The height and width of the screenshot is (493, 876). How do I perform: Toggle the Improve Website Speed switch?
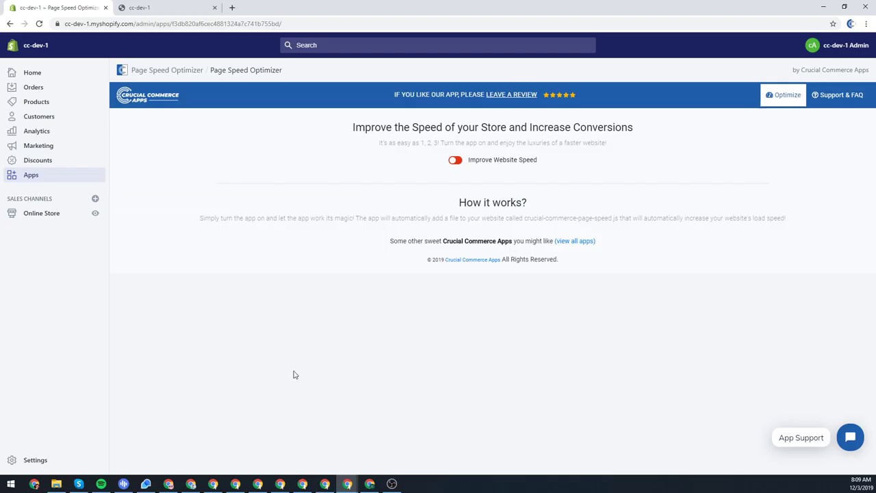(x=455, y=160)
